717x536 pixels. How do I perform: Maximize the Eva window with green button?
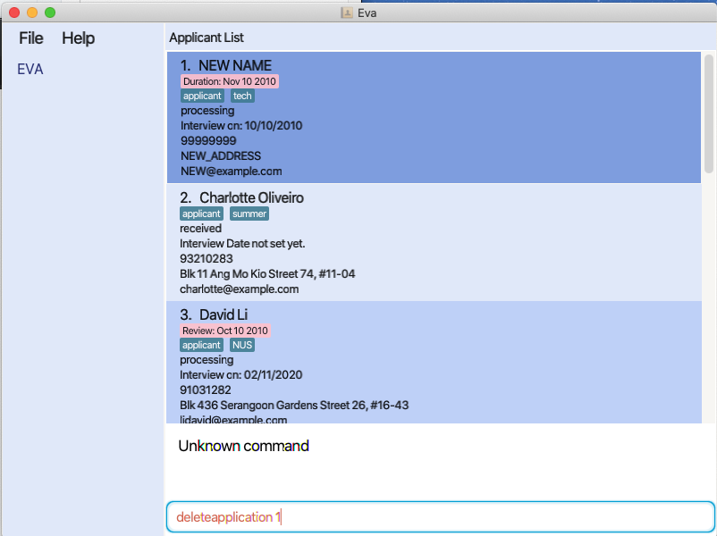[x=50, y=13]
